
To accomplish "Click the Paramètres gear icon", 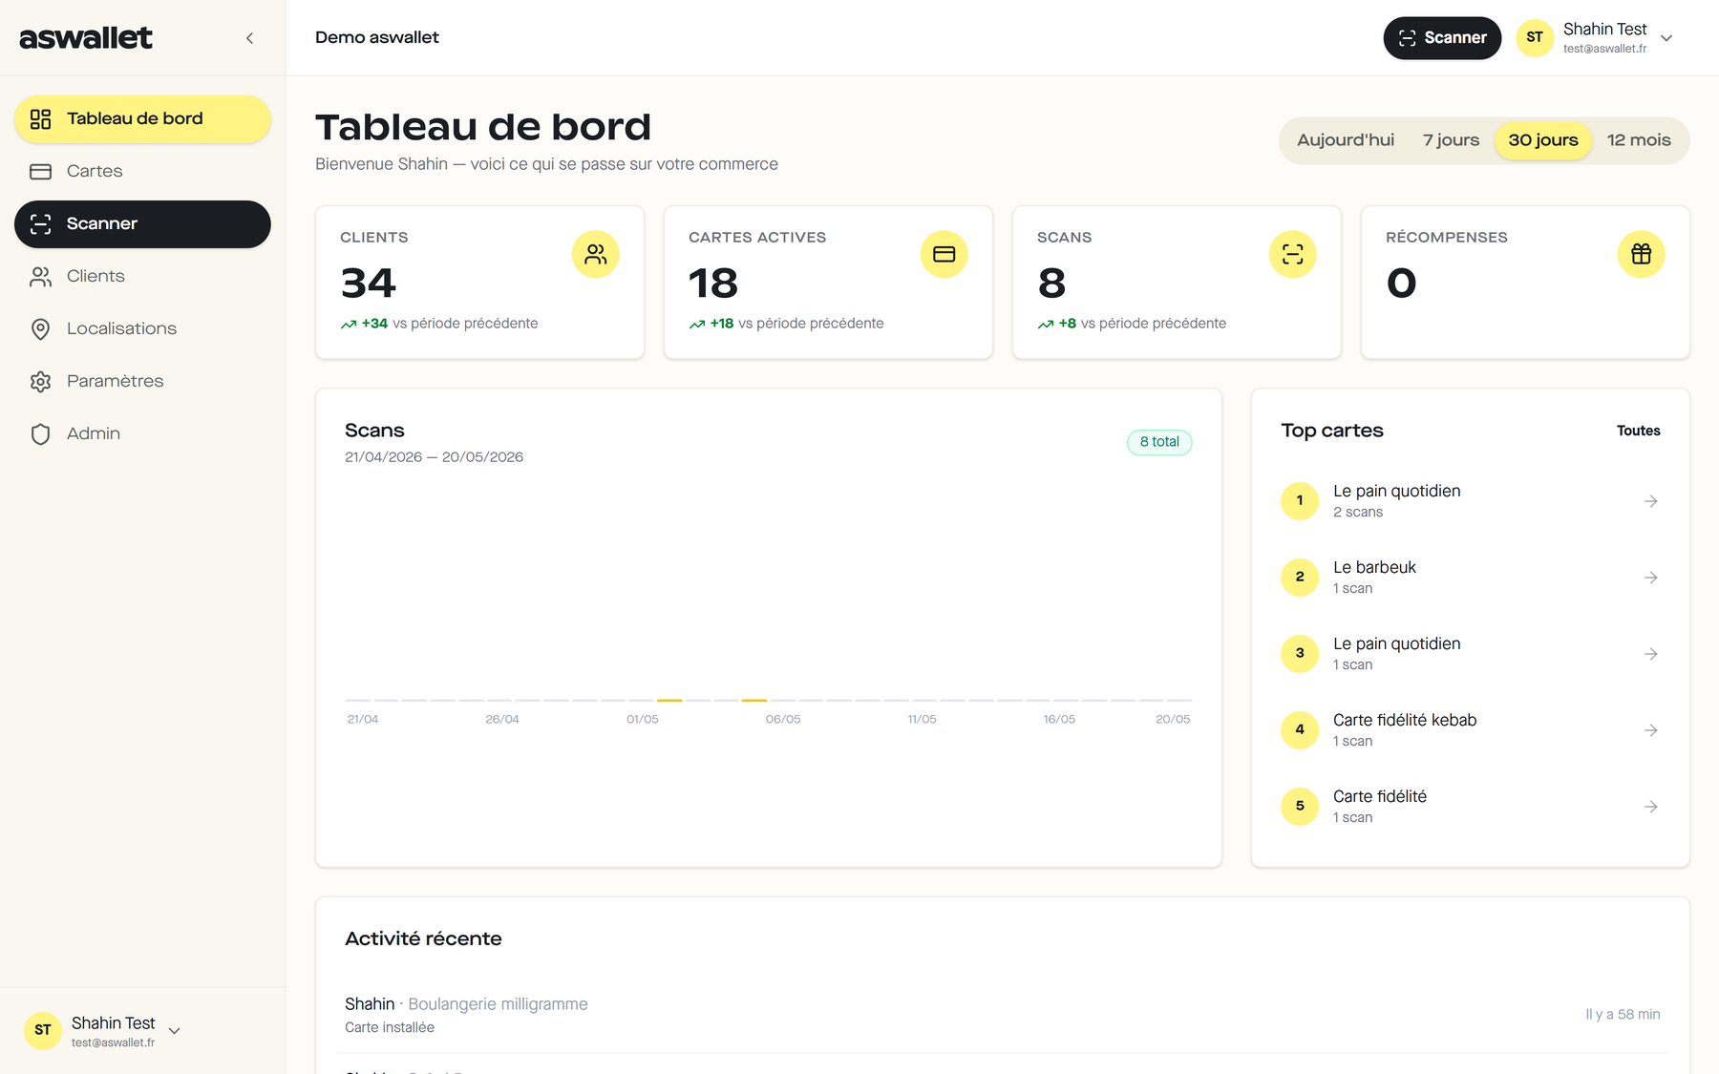I will click(x=40, y=382).
